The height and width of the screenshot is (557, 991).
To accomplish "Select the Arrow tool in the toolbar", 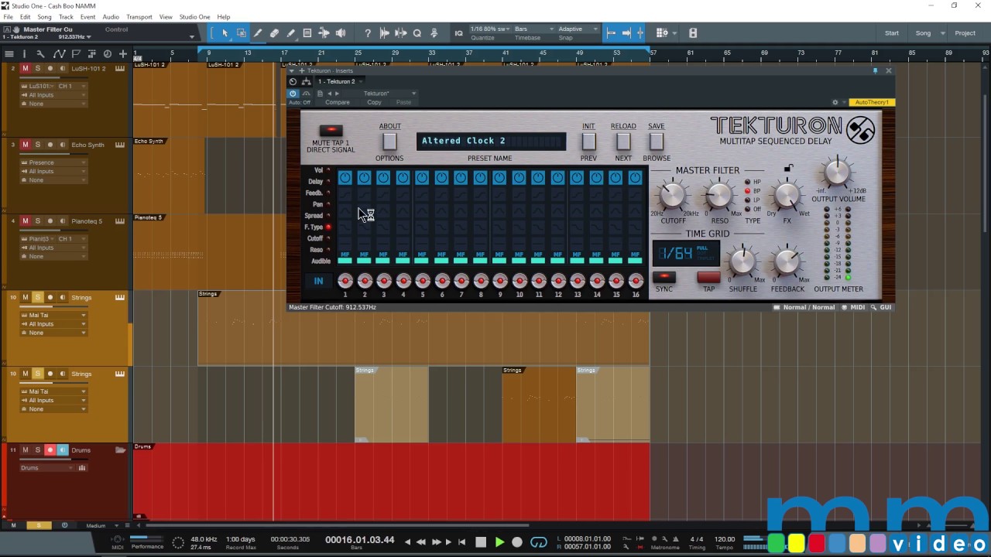I will [225, 33].
